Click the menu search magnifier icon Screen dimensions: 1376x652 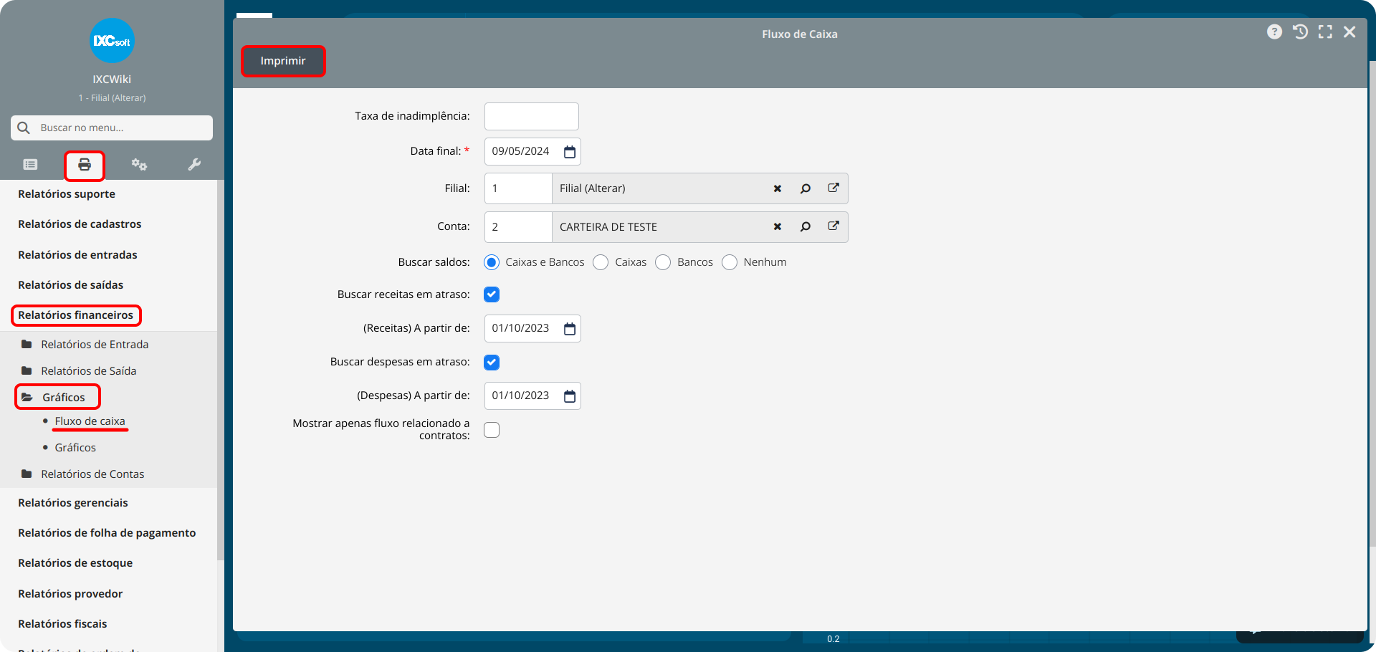[x=24, y=128]
